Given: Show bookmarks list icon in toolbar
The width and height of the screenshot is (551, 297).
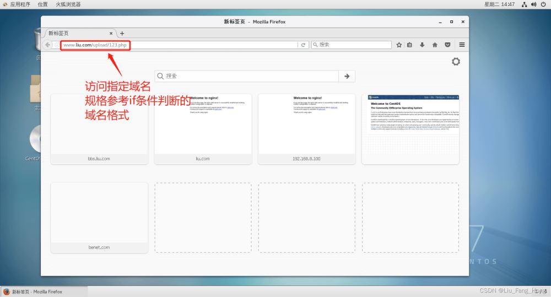Looking at the screenshot, I should click(410, 45).
